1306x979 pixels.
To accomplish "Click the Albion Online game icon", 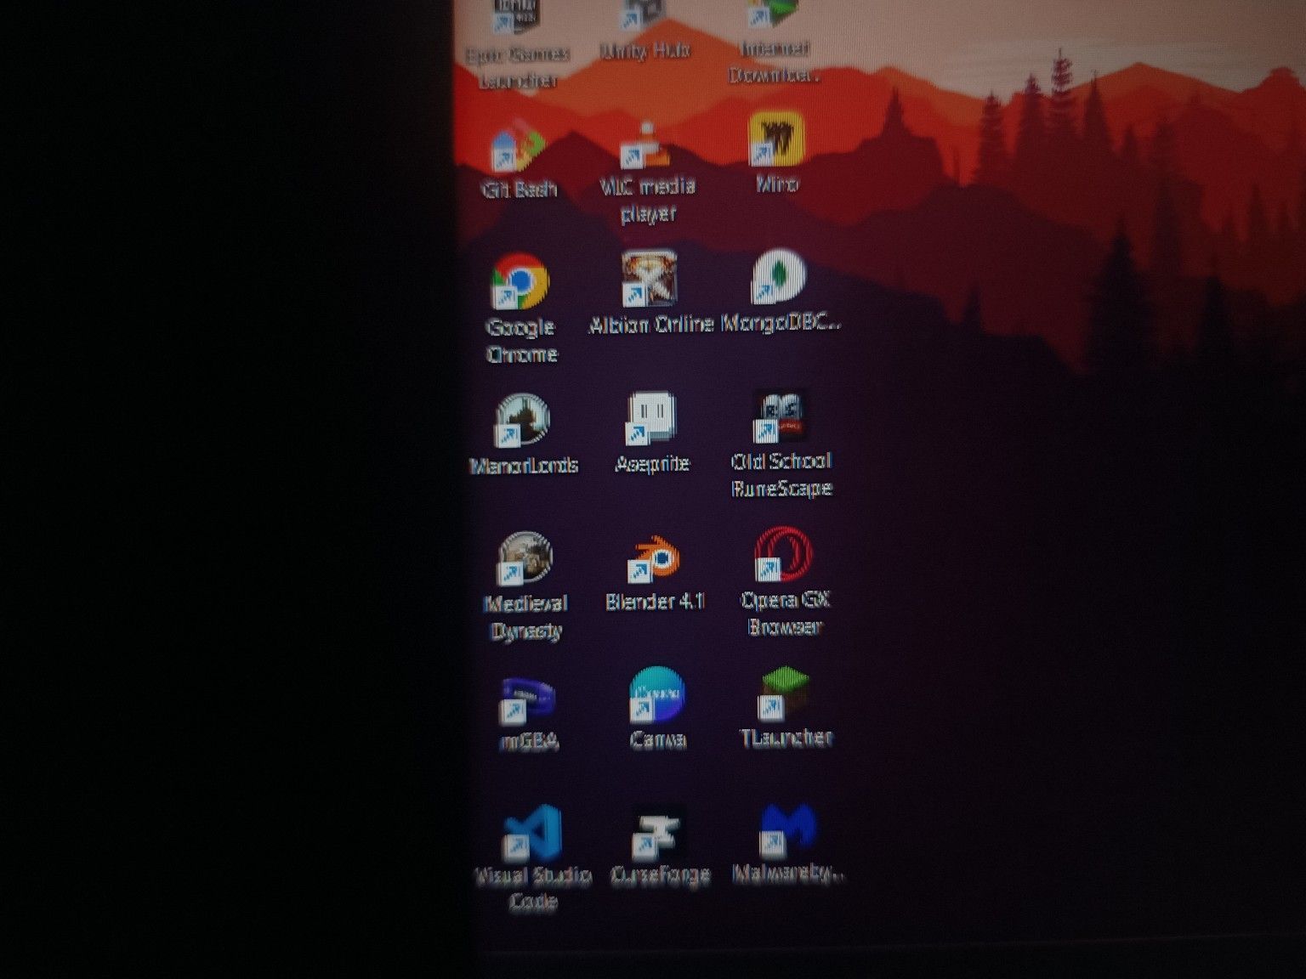I will tap(650, 291).
